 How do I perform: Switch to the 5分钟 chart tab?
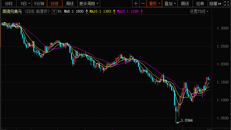39,4
